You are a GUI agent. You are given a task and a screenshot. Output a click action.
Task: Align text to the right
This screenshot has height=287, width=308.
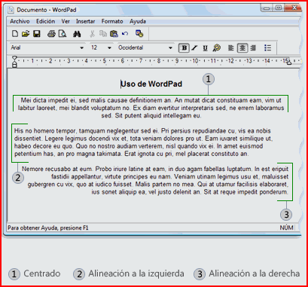253,47
